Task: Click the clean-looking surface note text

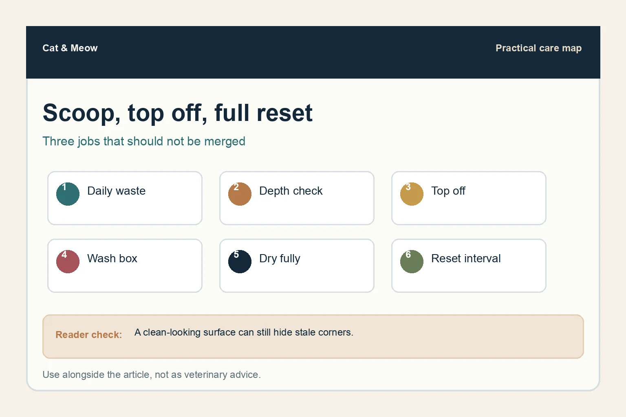Action: pos(244,332)
